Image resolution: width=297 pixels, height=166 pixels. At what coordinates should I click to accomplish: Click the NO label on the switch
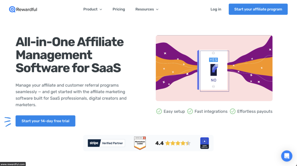tap(213, 80)
